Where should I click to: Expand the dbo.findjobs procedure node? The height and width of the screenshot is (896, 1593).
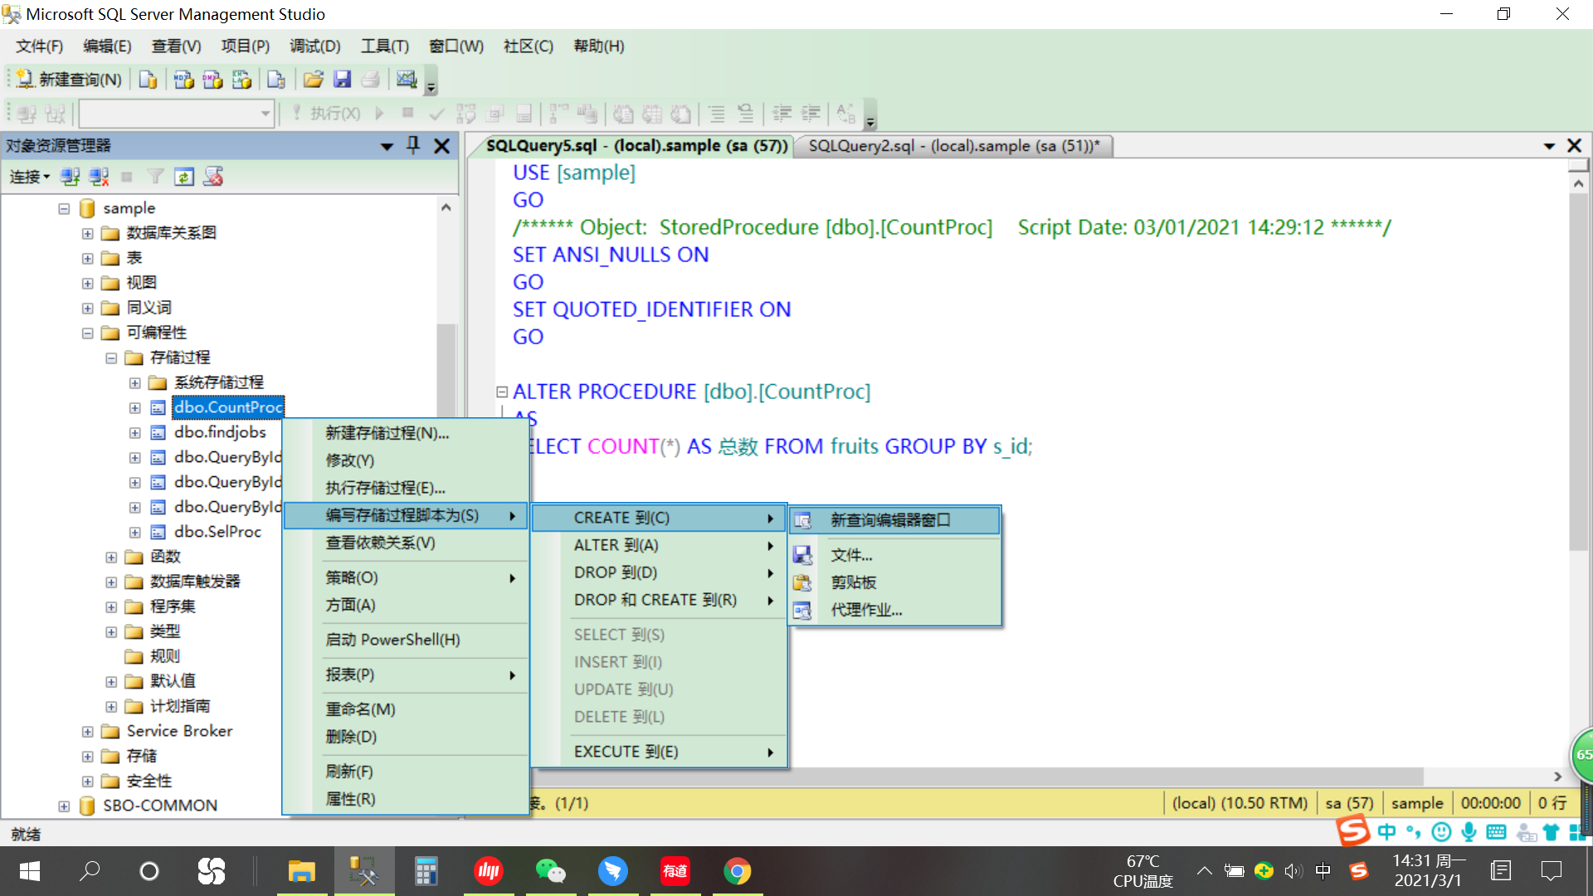[x=134, y=432]
